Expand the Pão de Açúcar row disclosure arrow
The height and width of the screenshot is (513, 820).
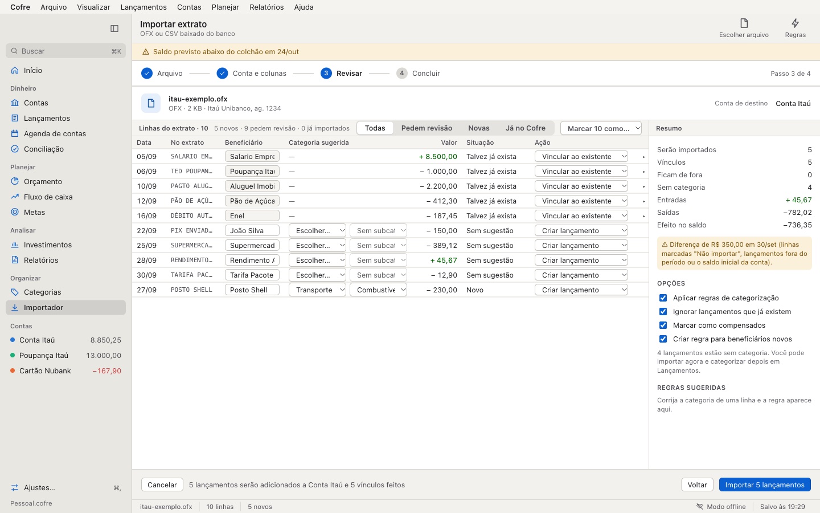click(644, 201)
